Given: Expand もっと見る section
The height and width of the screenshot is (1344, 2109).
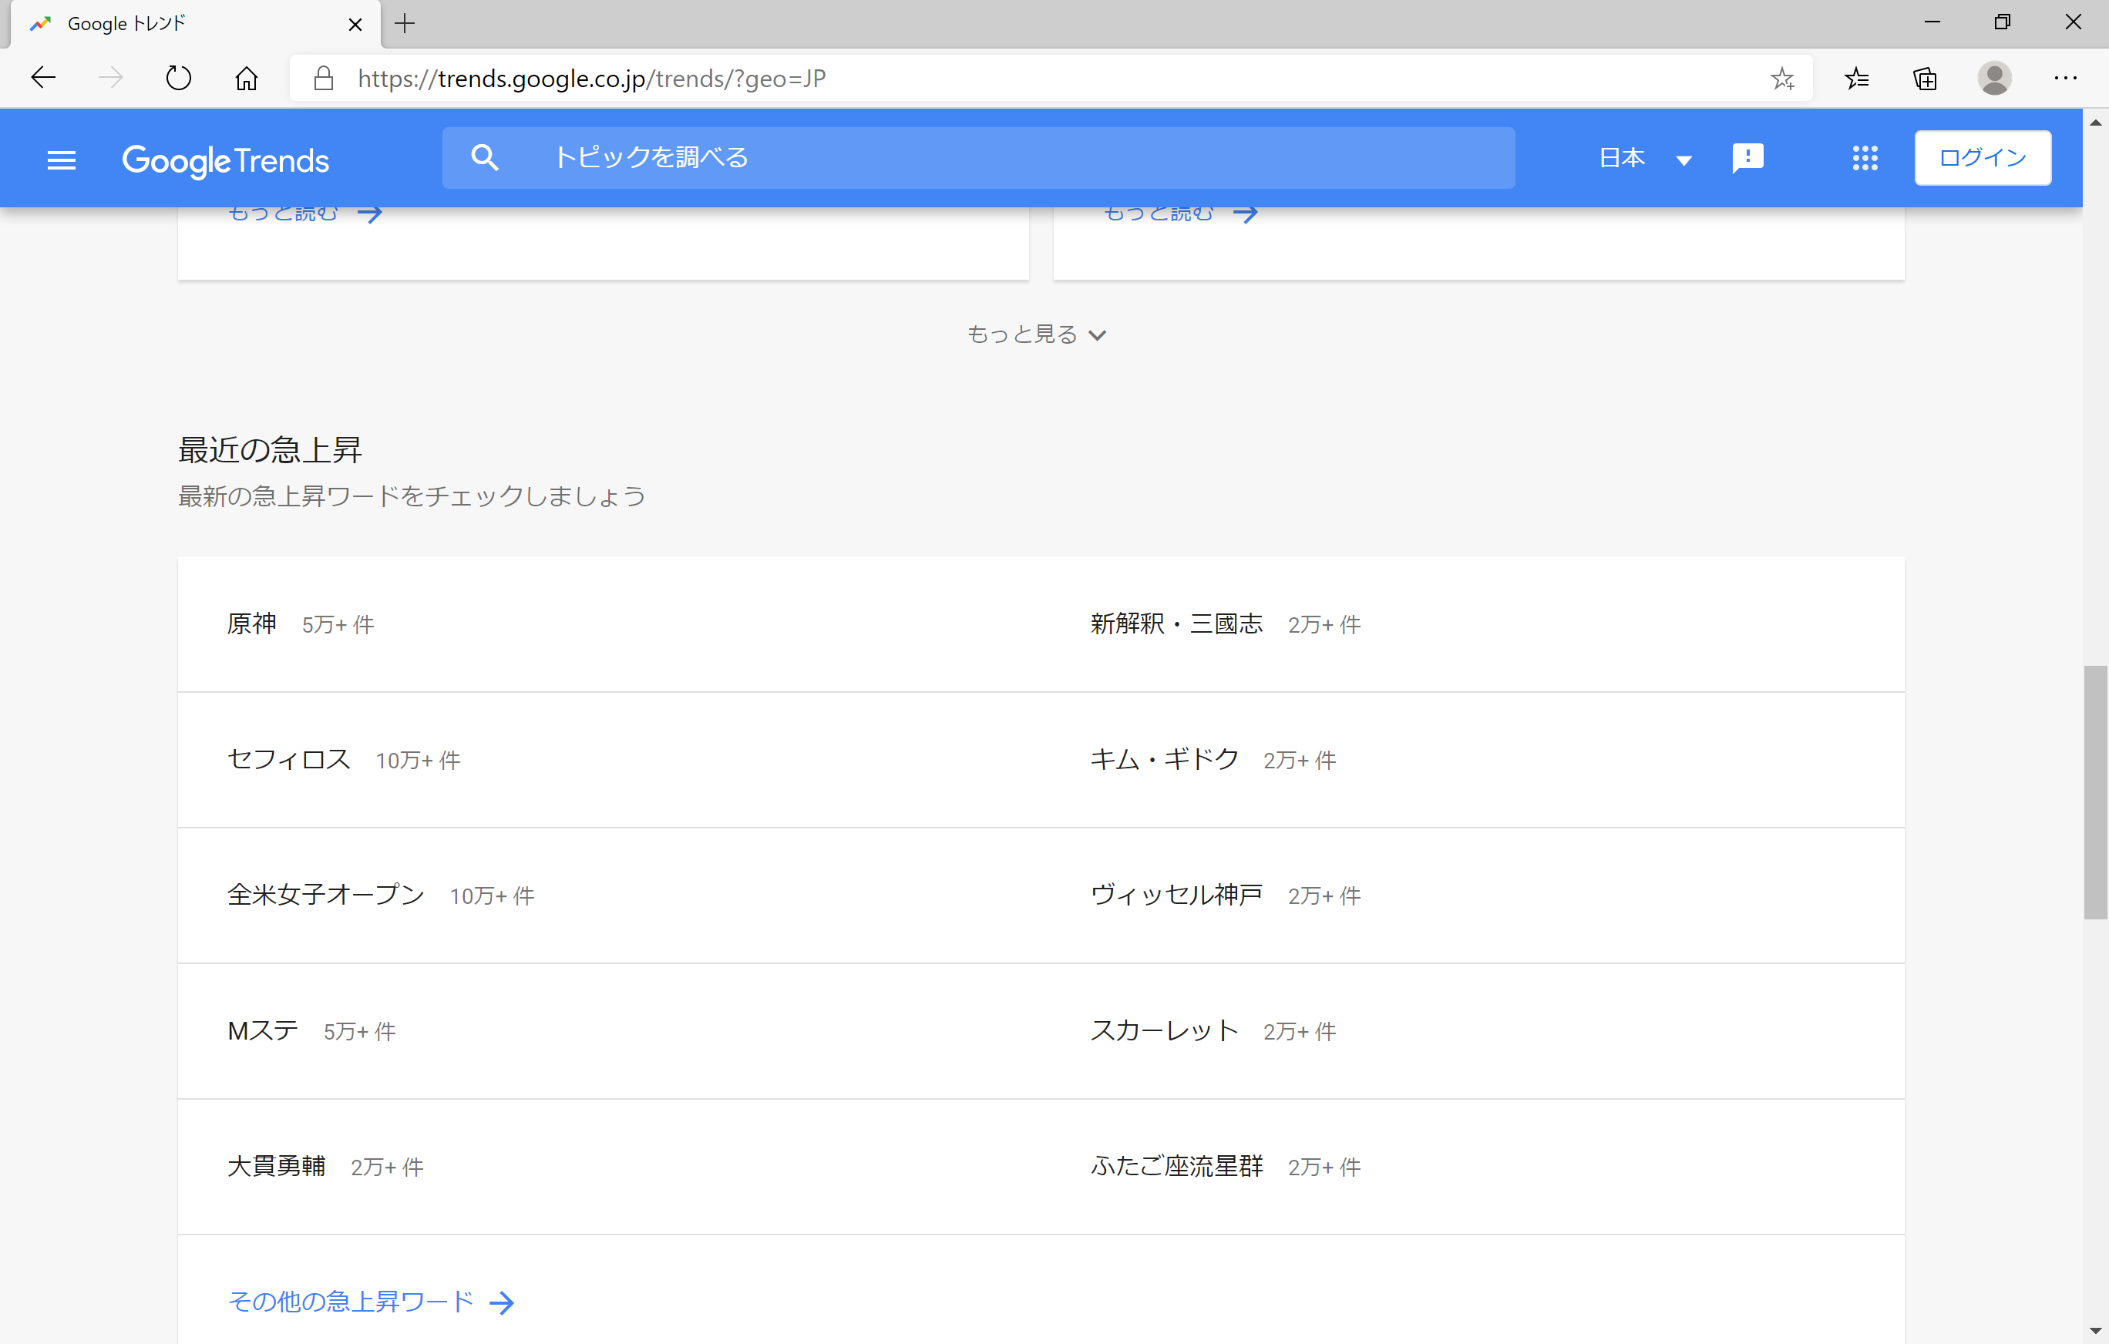Looking at the screenshot, I should click(x=1036, y=334).
